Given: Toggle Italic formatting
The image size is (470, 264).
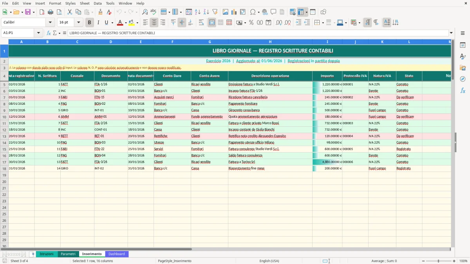Looking at the screenshot, I should pyautogui.click(x=98, y=23).
